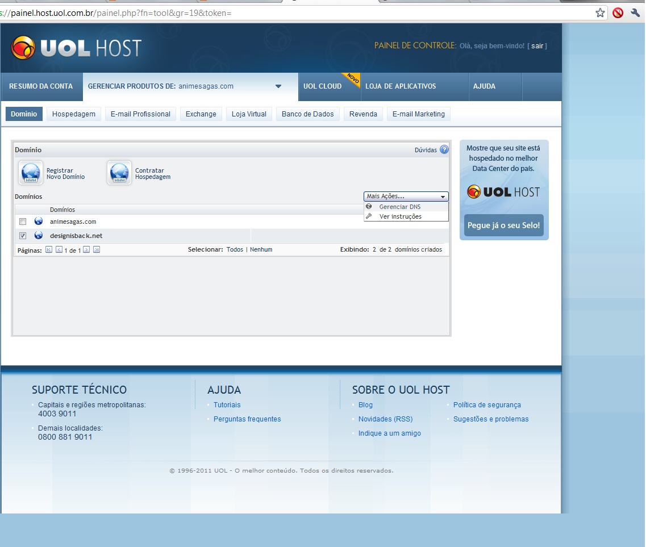Image resolution: width=646 pixels, height=547 pixels.
Task: Check the animesagas.com checkbox
Action: 23,222
